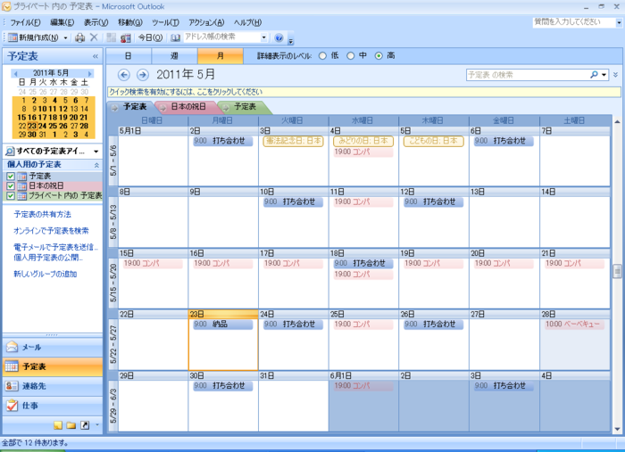This screenshot has height=452, width=625.
Task: Open the 新規作成 dropdown arrow
Action: pos(65,38)
